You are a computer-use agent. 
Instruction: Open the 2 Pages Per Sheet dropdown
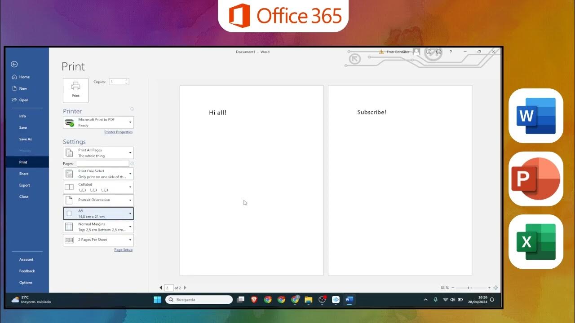(98, 240)
